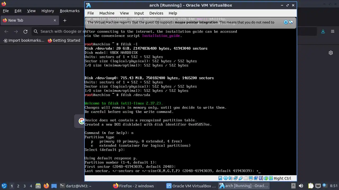Open the Firefox hamburger application menu
This screenshot has width=339, height=190.
pos(333,31)
